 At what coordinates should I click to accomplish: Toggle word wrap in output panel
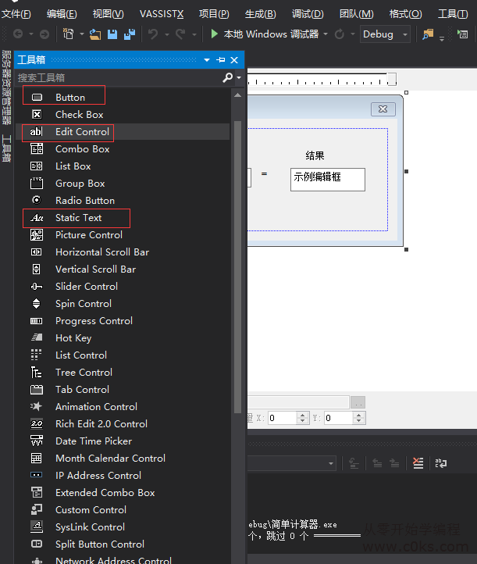click(440, 463)
